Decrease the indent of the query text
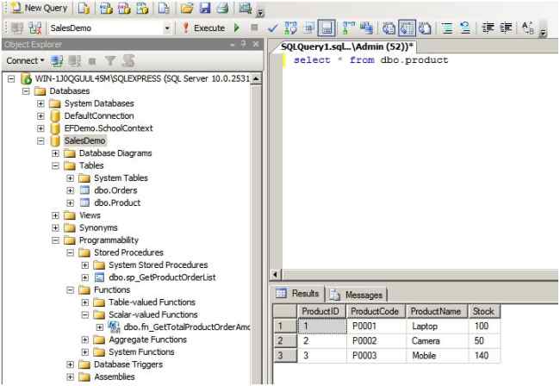Viewport: 560px width, 386px height. (x=488, y=28)
